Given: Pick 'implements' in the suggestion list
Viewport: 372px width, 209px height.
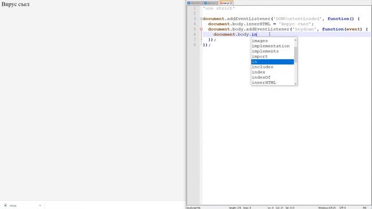Looking at the screenshot, I should (273, 51).
